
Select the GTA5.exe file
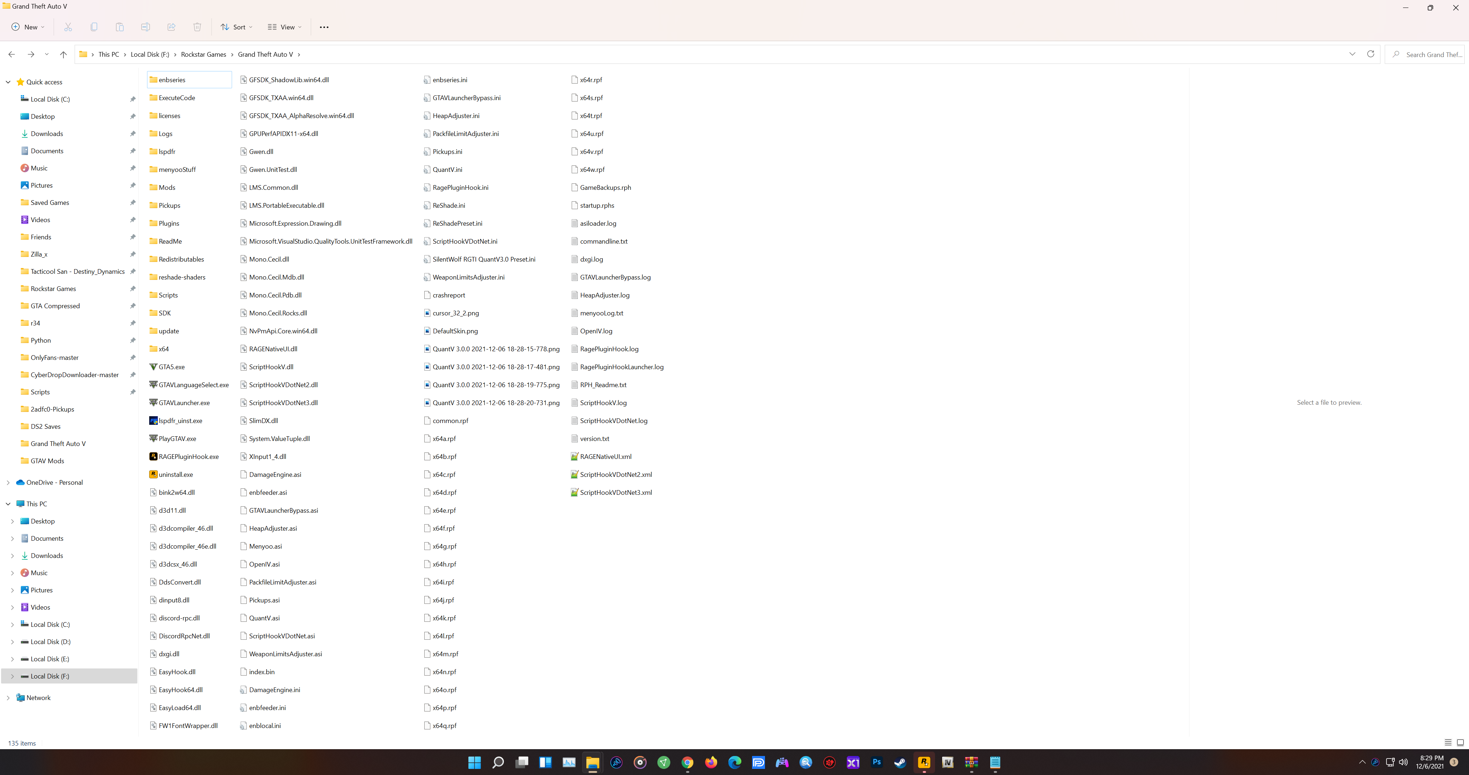(171, 367)
